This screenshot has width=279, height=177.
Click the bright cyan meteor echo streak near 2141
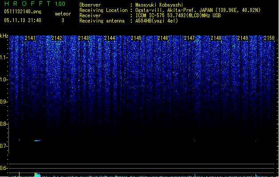pos(38,141)
